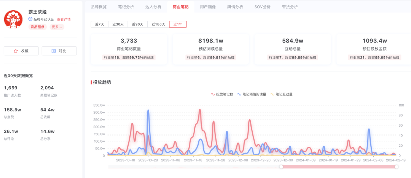The width and height of the screenshot is (411, 178).
Task: Click the selected pink range slider bar
Action: click(339, 167)
